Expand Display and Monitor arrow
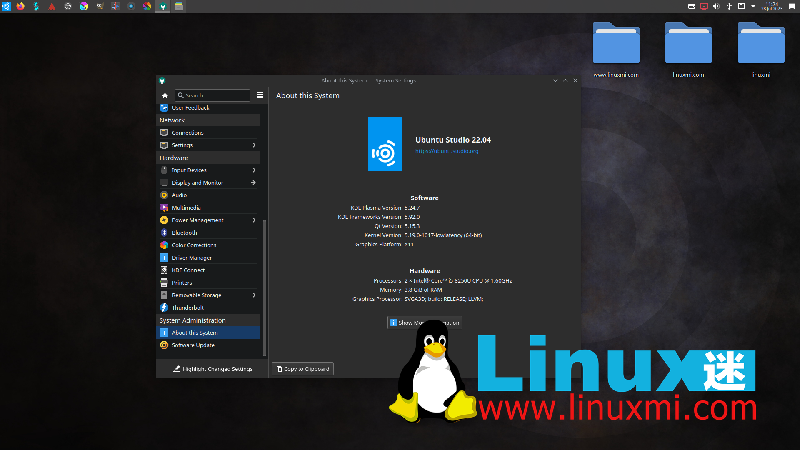The image size is (800, 450). click(253, 182)
